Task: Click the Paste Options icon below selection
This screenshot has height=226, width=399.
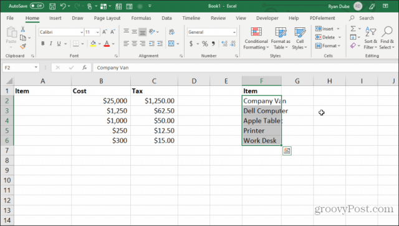Action: pos(287,151)
